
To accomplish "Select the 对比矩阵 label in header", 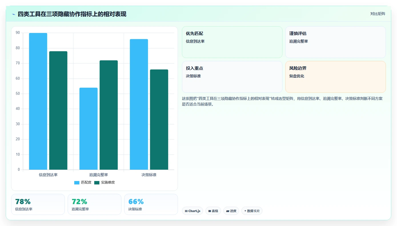I will [x=378, y=14].
